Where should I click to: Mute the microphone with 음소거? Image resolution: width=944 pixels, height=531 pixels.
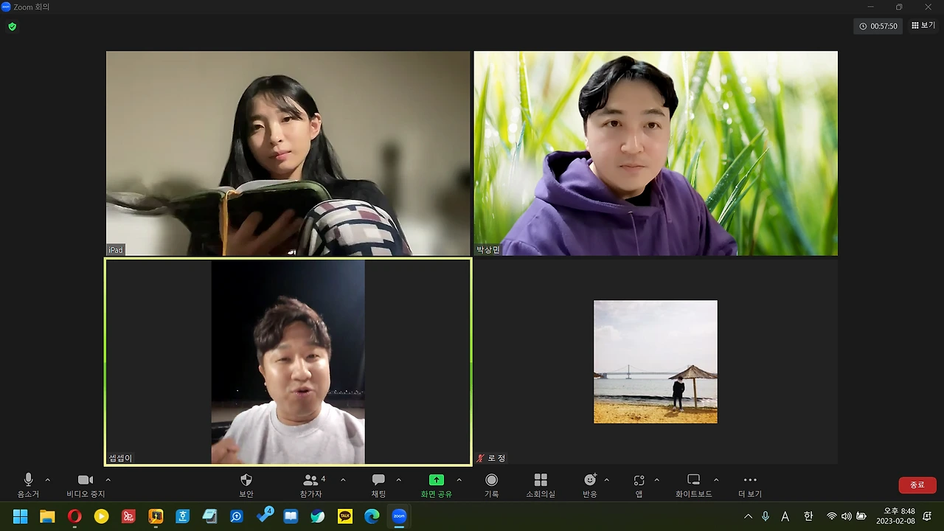click(28, 485)
